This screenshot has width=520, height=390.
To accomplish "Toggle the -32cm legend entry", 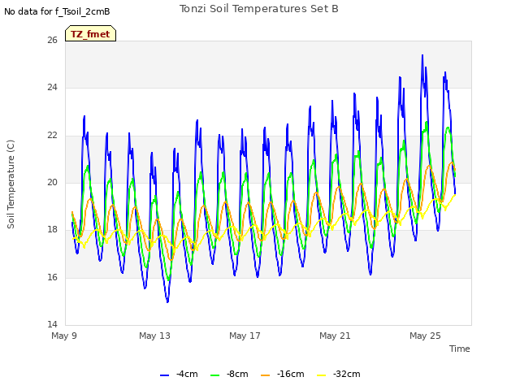I will click(x=338, y=374).
